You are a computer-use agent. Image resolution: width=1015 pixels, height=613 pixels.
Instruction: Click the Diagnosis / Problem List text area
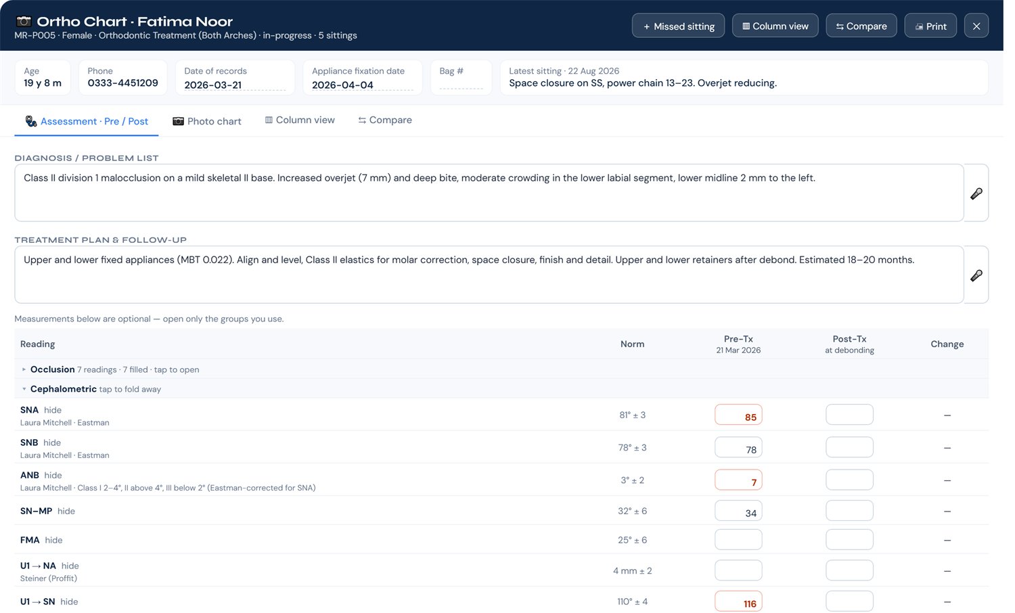pyautogui.click(x=489, y=193)
